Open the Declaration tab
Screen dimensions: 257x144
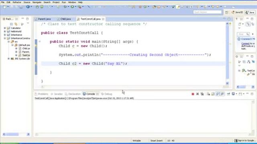pyautogui.click(x=73, y=94)
